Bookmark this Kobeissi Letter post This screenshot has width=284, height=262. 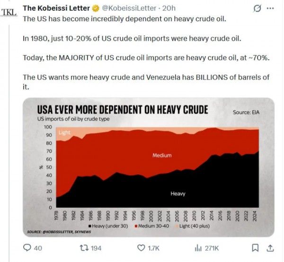[x=255, y=248]
